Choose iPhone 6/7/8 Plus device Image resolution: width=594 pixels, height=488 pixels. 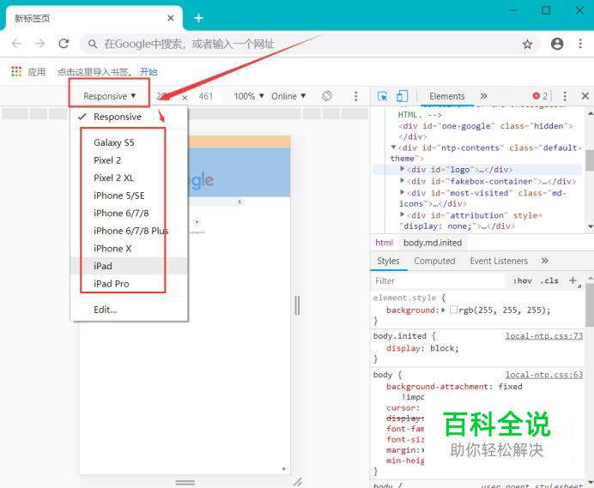[x=129, y=231]
